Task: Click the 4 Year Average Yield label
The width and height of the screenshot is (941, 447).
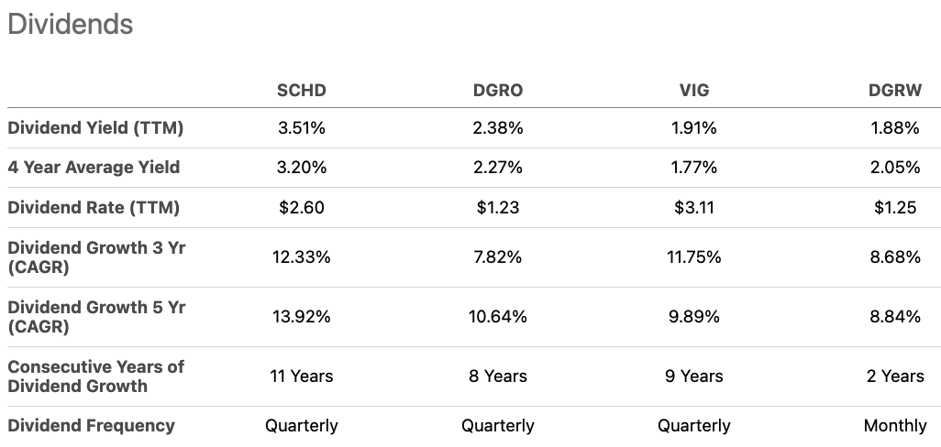Action: (94, 168)
